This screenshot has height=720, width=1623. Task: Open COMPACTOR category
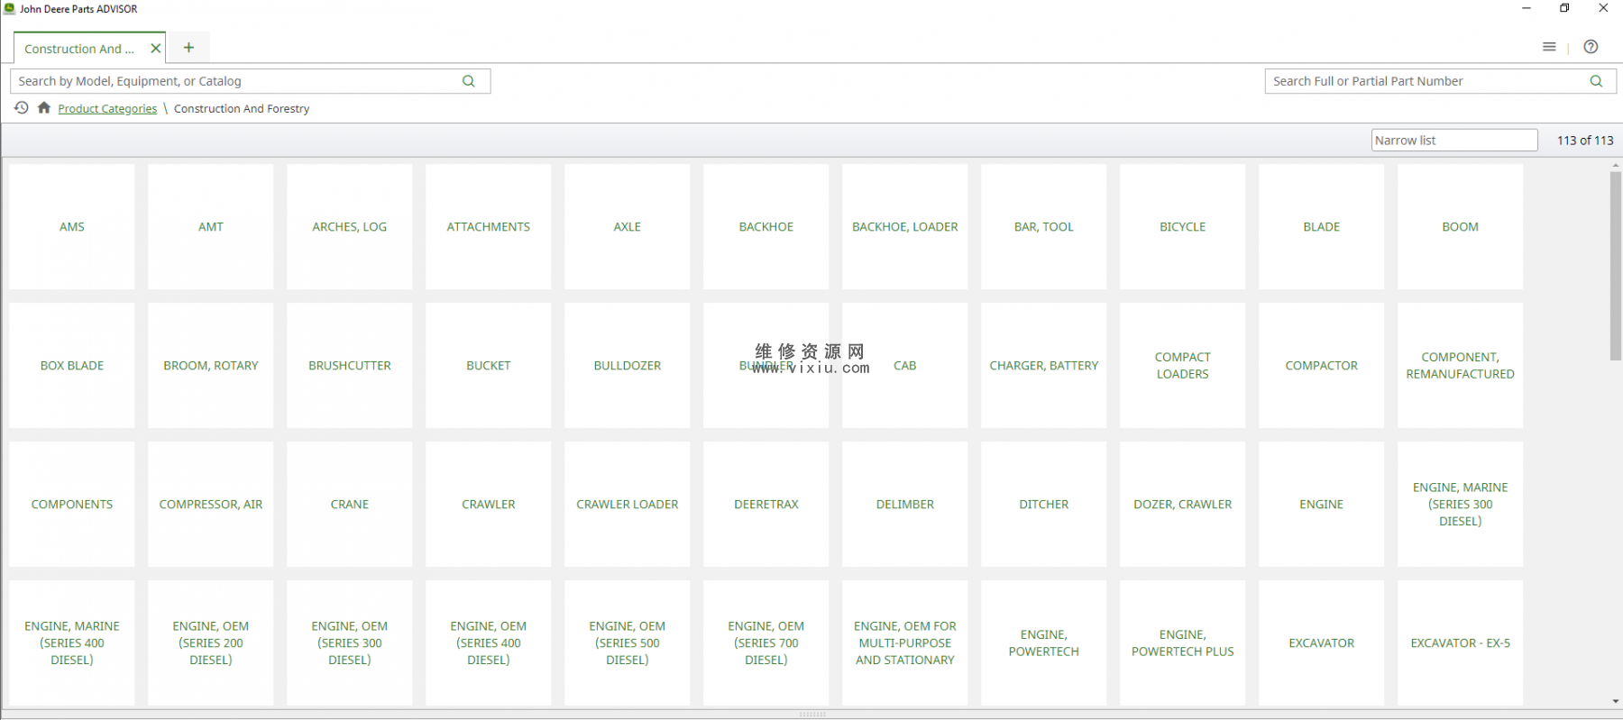(1322, 366)
